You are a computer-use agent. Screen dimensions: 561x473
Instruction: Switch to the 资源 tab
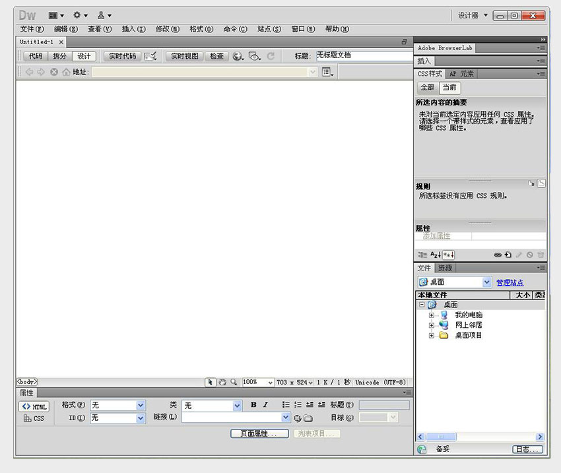point(445,268)
